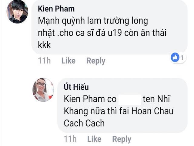Reply to Kien Pham's comment
194x146 pixels.
(x=96, y=61)
